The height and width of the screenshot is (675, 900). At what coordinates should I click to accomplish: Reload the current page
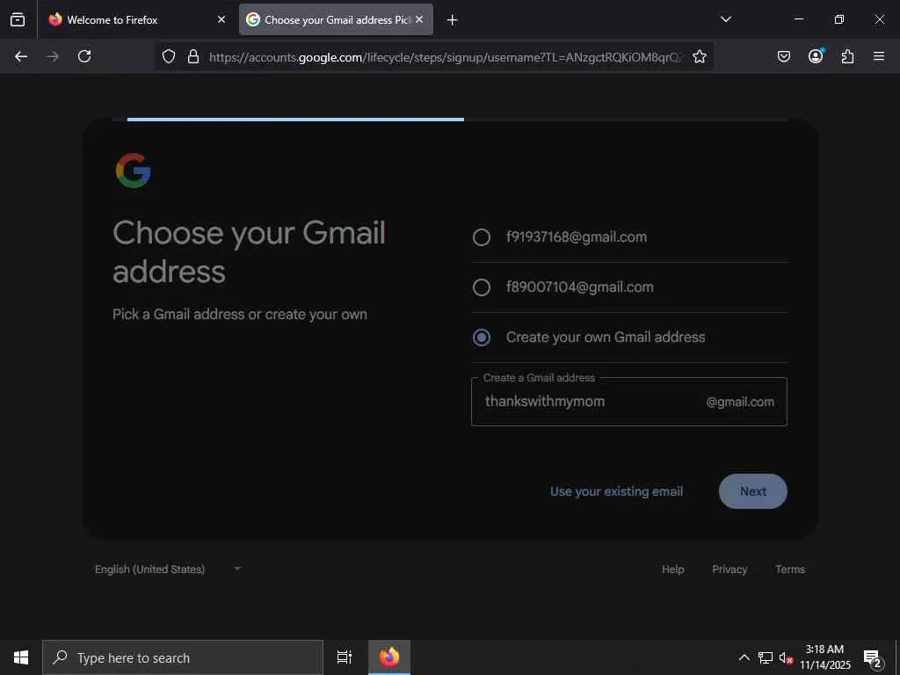[84, 56]
